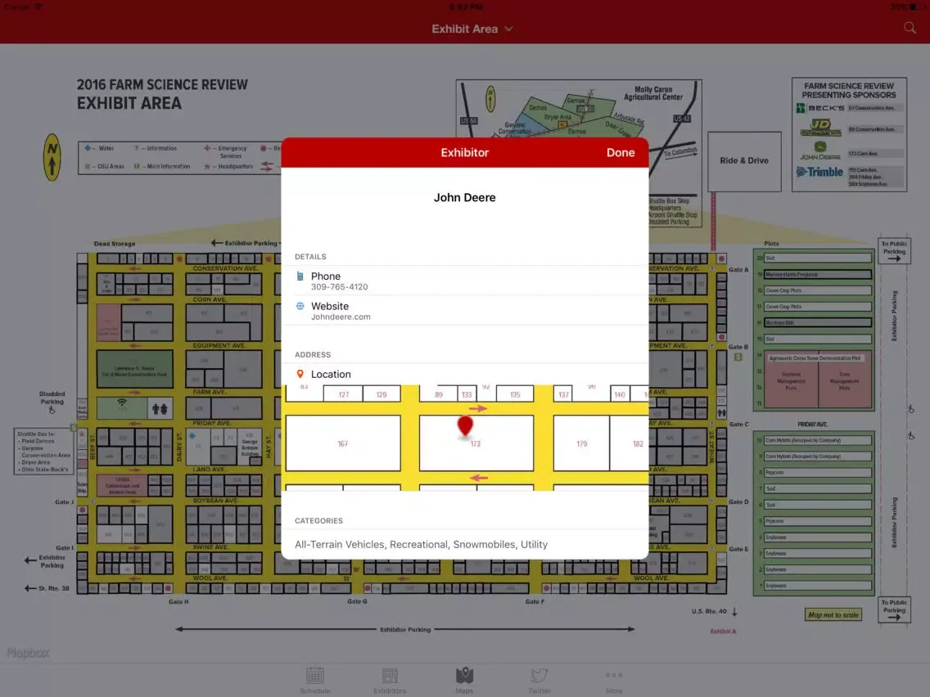Screen dimensions: 930x697
Task: Tap the Gate C label on map
Action: point(738,424)
